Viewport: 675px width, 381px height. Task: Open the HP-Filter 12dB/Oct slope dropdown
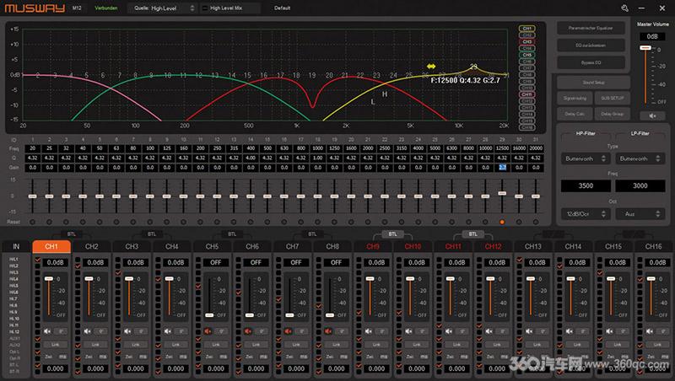[586, 214]
